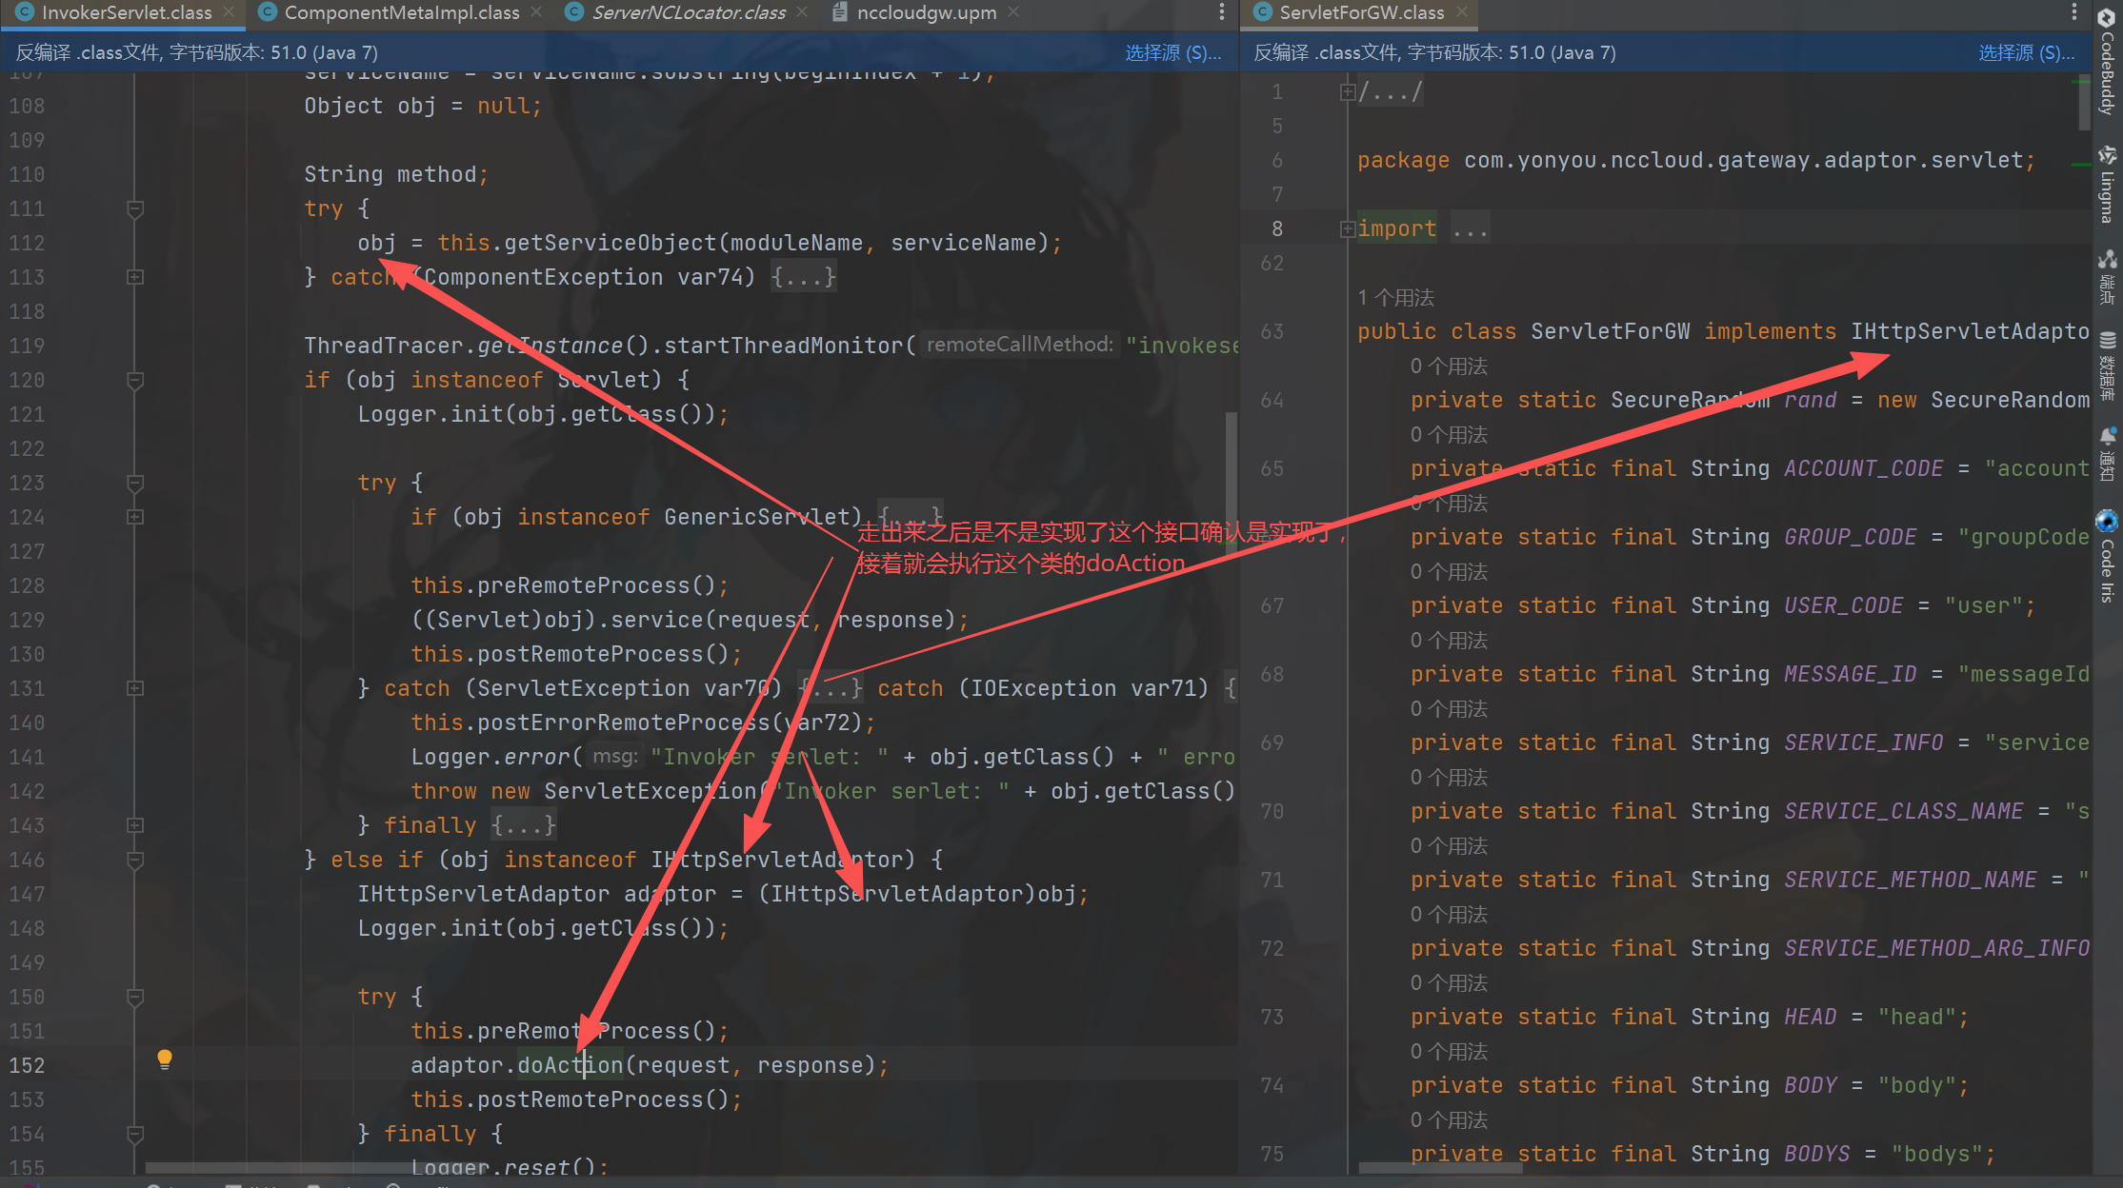Switch to the nccloudgw.upm tab
The width and height of the screenshot is (2123, 1188).
(x=925, y=12)
